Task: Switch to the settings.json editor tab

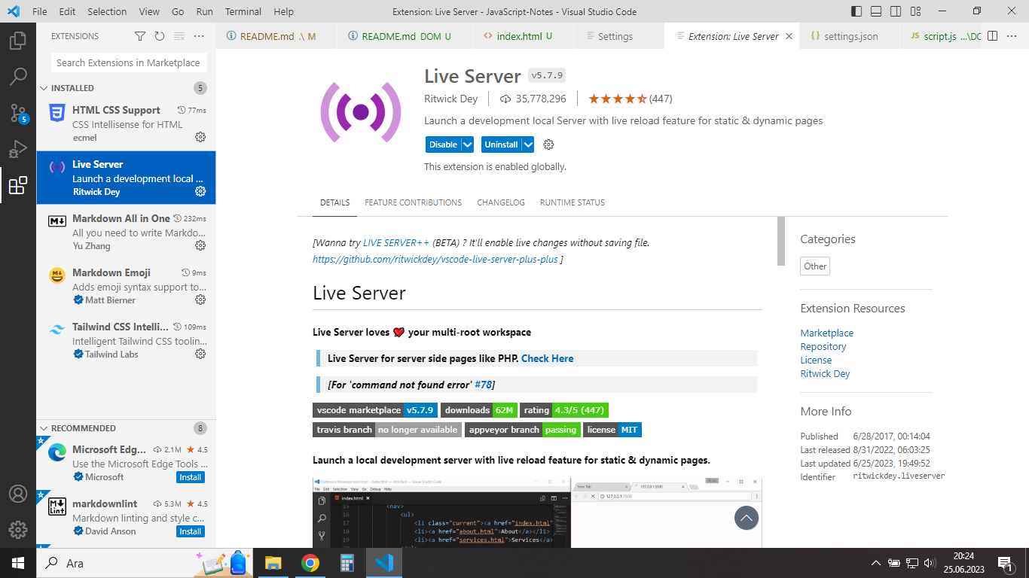Action: pos(850,36)
